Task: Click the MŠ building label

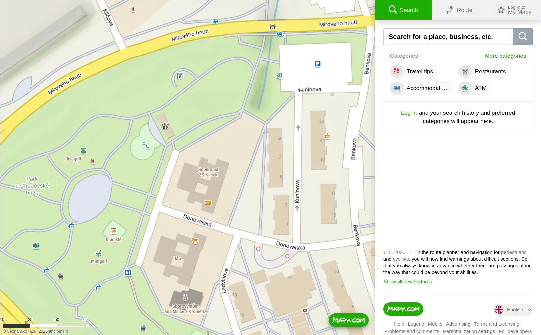Action: coord(178,258)
